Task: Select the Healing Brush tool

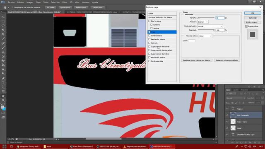Action: (x=3, y=43)
